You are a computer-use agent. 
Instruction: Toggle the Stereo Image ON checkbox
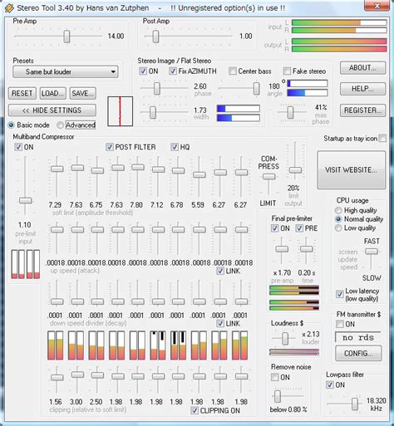coord(143,71)
